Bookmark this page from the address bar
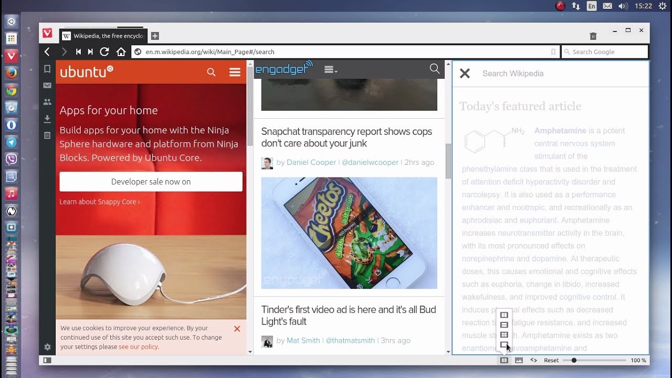This screenshot has width=672, height=378. (553, 51)
